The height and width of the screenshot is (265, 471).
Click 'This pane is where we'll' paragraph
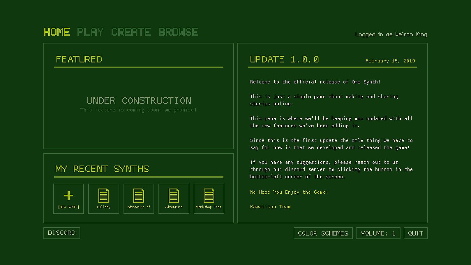(x=331, y=122)
